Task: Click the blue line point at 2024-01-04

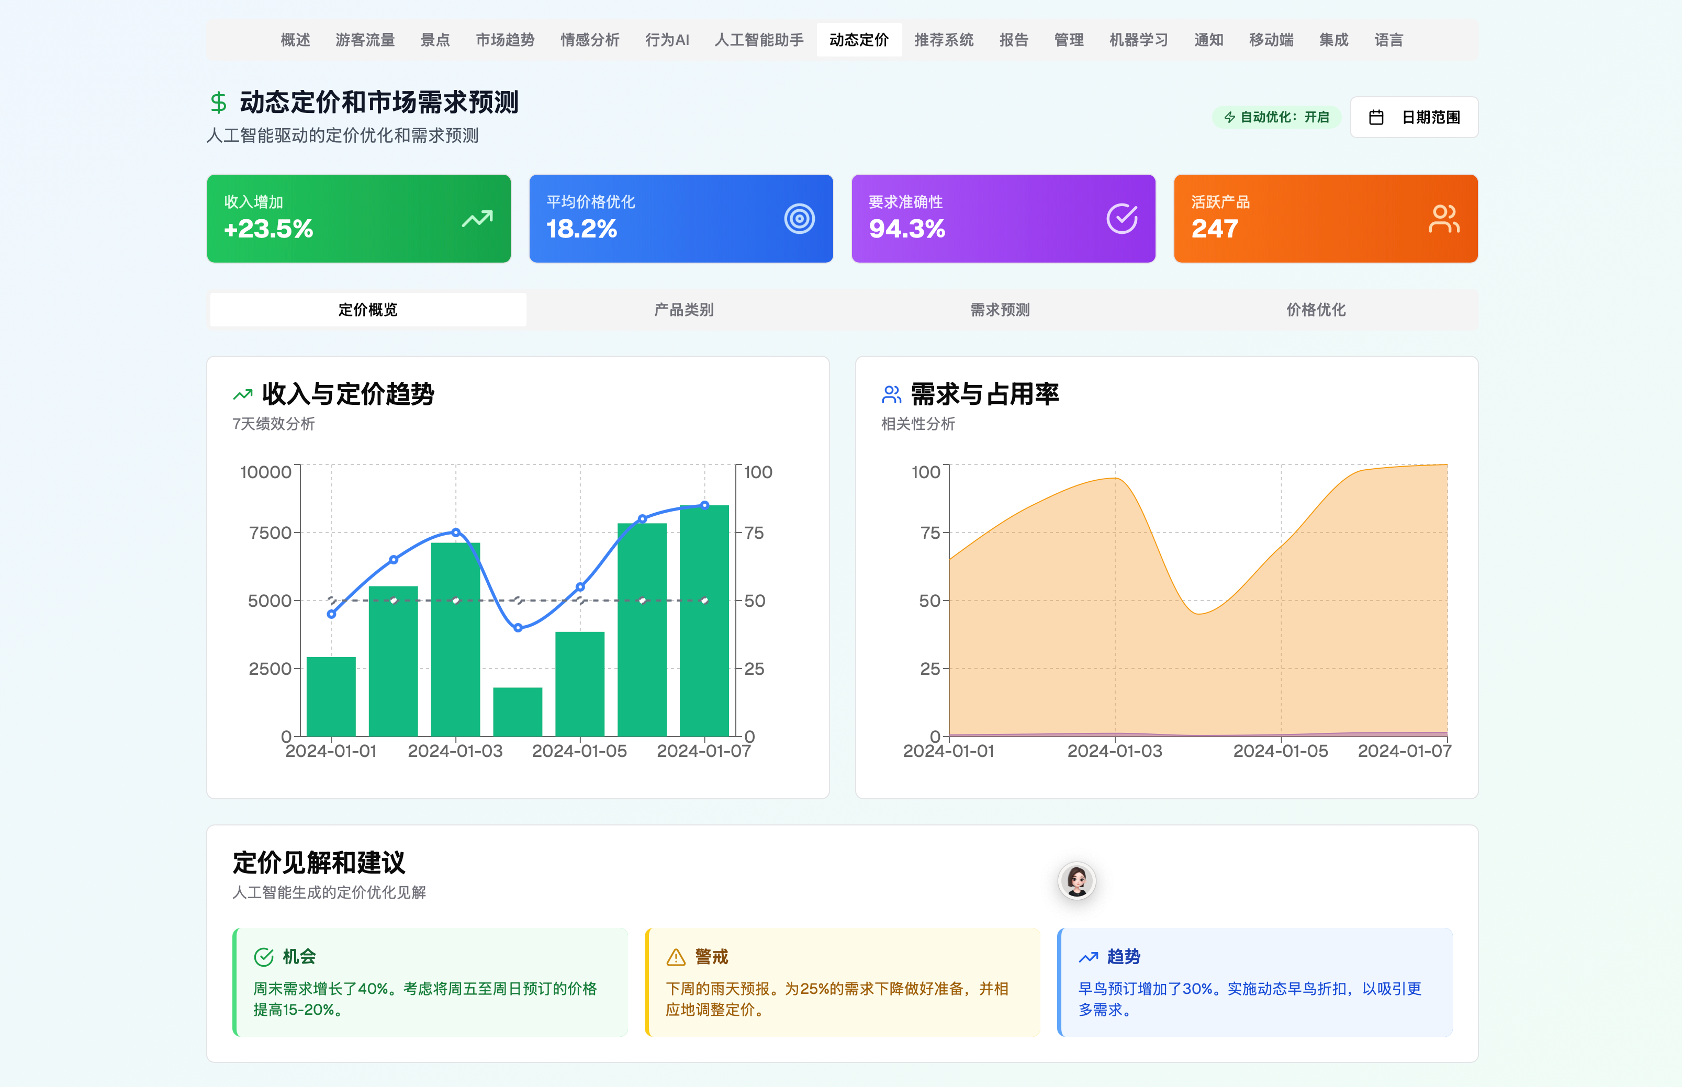Action: 518,628
